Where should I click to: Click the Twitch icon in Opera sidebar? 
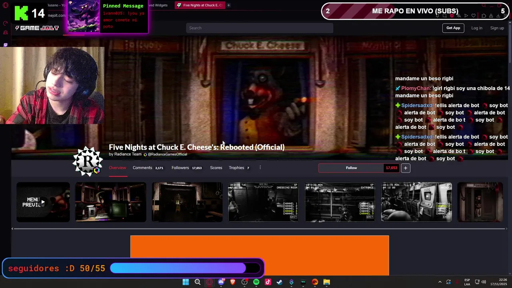[x=6, y=45]
